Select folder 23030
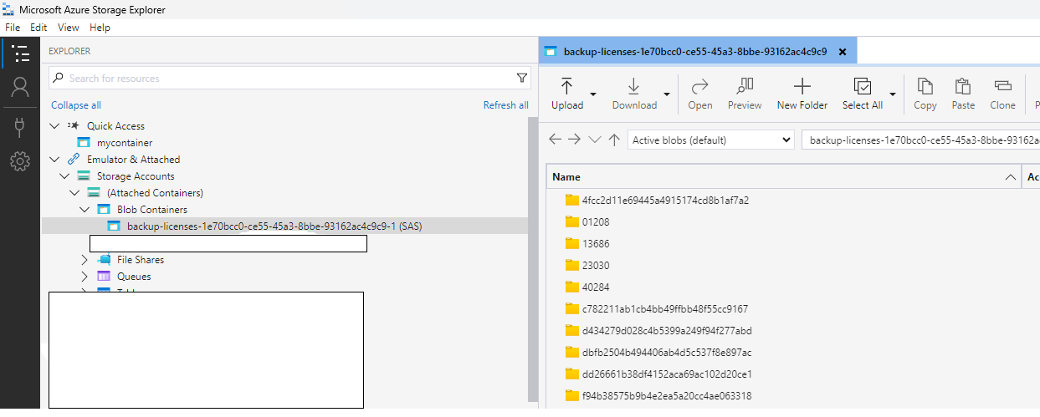The height and width of the screenshot is (417, 1040). click(x=596, y=265)
